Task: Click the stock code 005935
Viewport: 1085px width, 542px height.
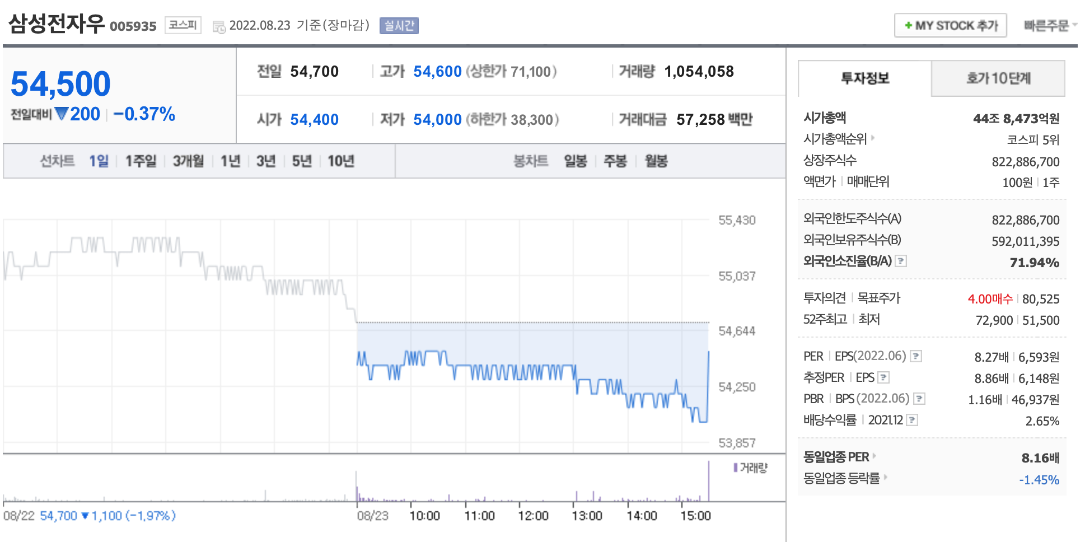Action: [133, 26]
